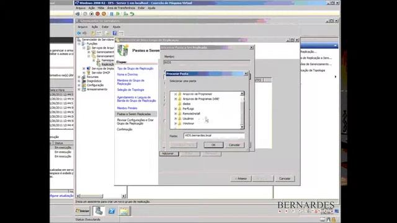Close the Procurar Pasta dialog
397x223 pixels.
point(246,74)
